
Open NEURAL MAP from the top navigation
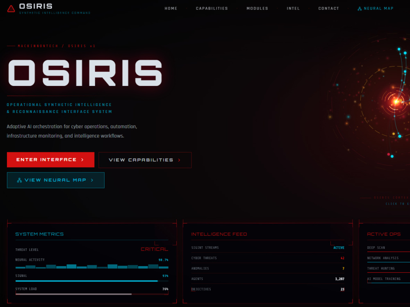pos(376,8)
